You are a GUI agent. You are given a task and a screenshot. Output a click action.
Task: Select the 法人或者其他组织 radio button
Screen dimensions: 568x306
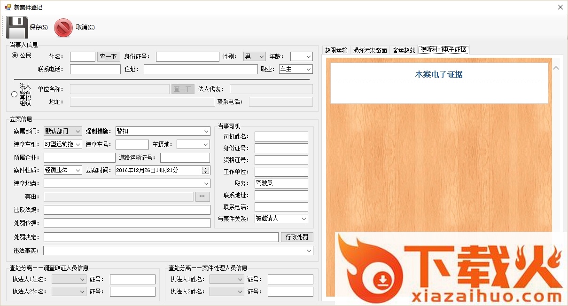pyautogui.click(x=15, y=94)
